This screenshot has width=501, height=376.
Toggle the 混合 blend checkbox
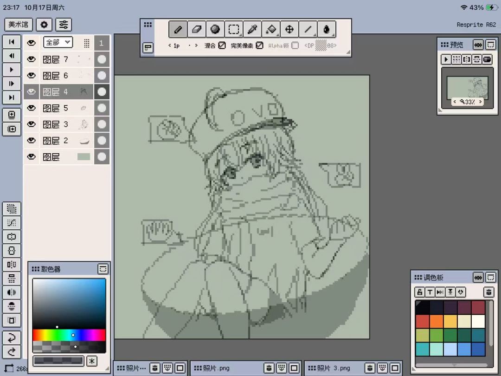222,45
